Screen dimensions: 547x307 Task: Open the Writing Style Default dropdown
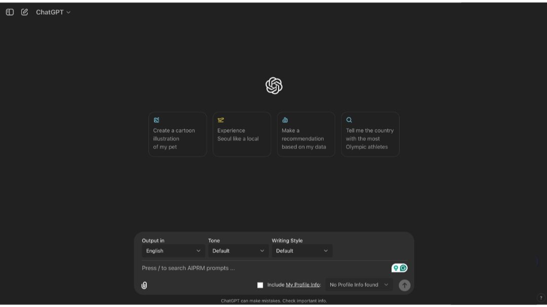(302, 251)
